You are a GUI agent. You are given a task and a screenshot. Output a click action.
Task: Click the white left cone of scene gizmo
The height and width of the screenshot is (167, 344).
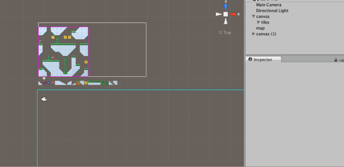(219, 14)
